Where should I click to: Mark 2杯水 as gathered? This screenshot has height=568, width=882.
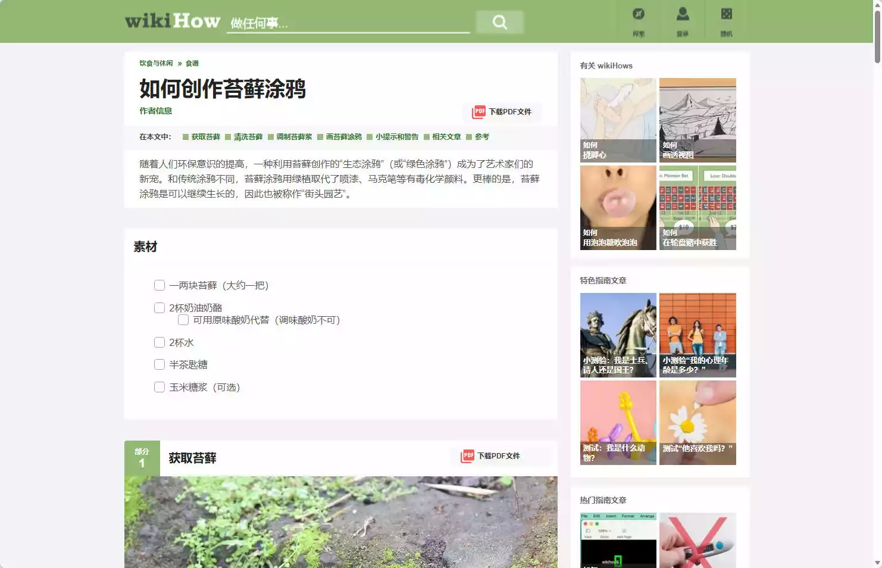point(159,342)
